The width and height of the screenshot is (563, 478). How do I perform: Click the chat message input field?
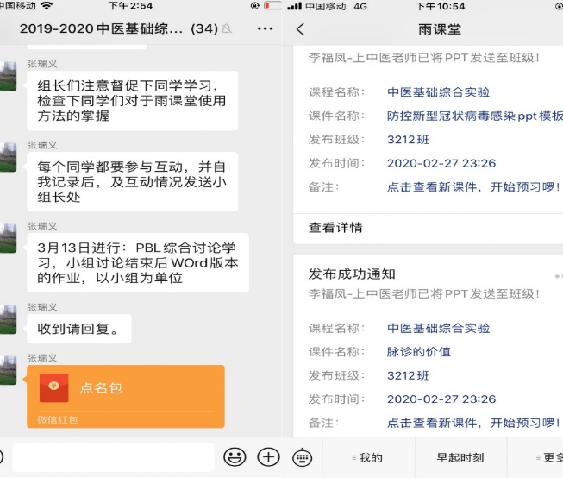[x=114, y=457]
